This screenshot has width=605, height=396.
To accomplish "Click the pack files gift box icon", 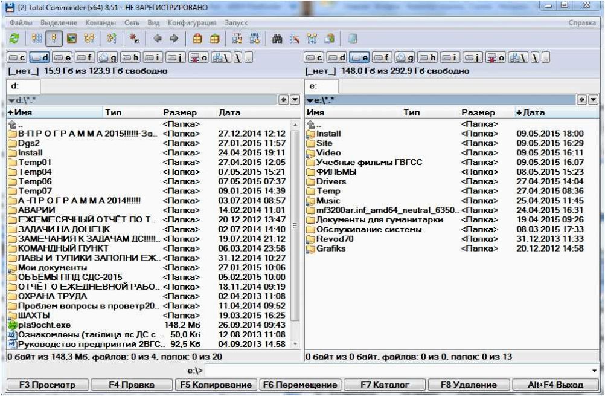I will pos(197,39).
